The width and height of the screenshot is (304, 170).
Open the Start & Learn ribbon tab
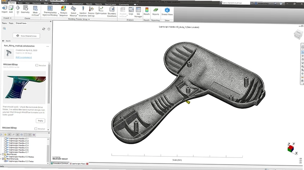pyautogui.click(x=110, y=4)
